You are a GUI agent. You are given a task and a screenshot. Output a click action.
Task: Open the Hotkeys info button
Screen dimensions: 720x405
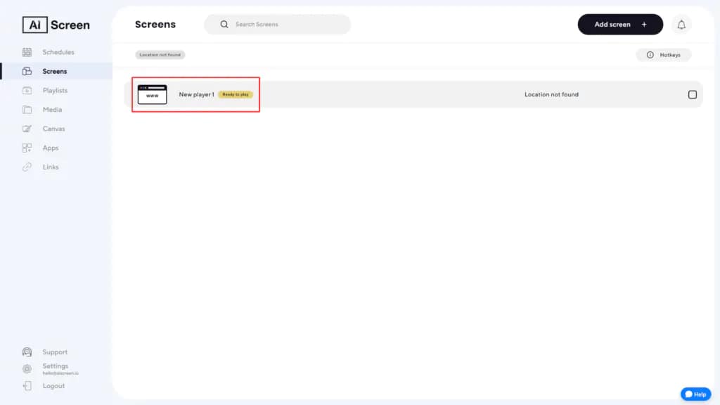click(663, 55)
